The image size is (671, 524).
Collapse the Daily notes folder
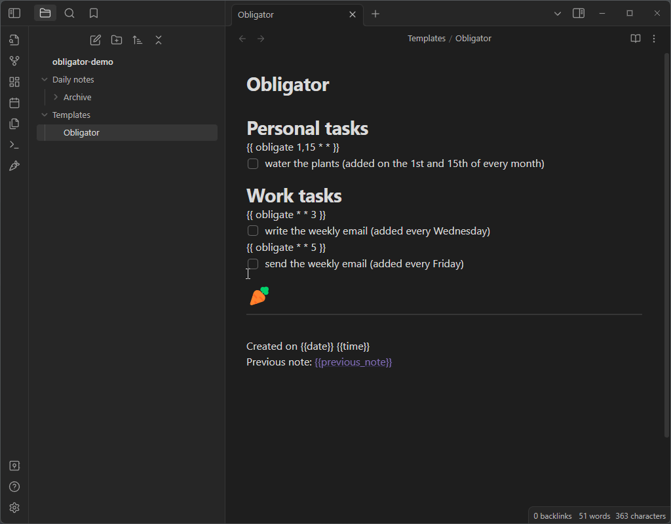[x=45, y=79]
